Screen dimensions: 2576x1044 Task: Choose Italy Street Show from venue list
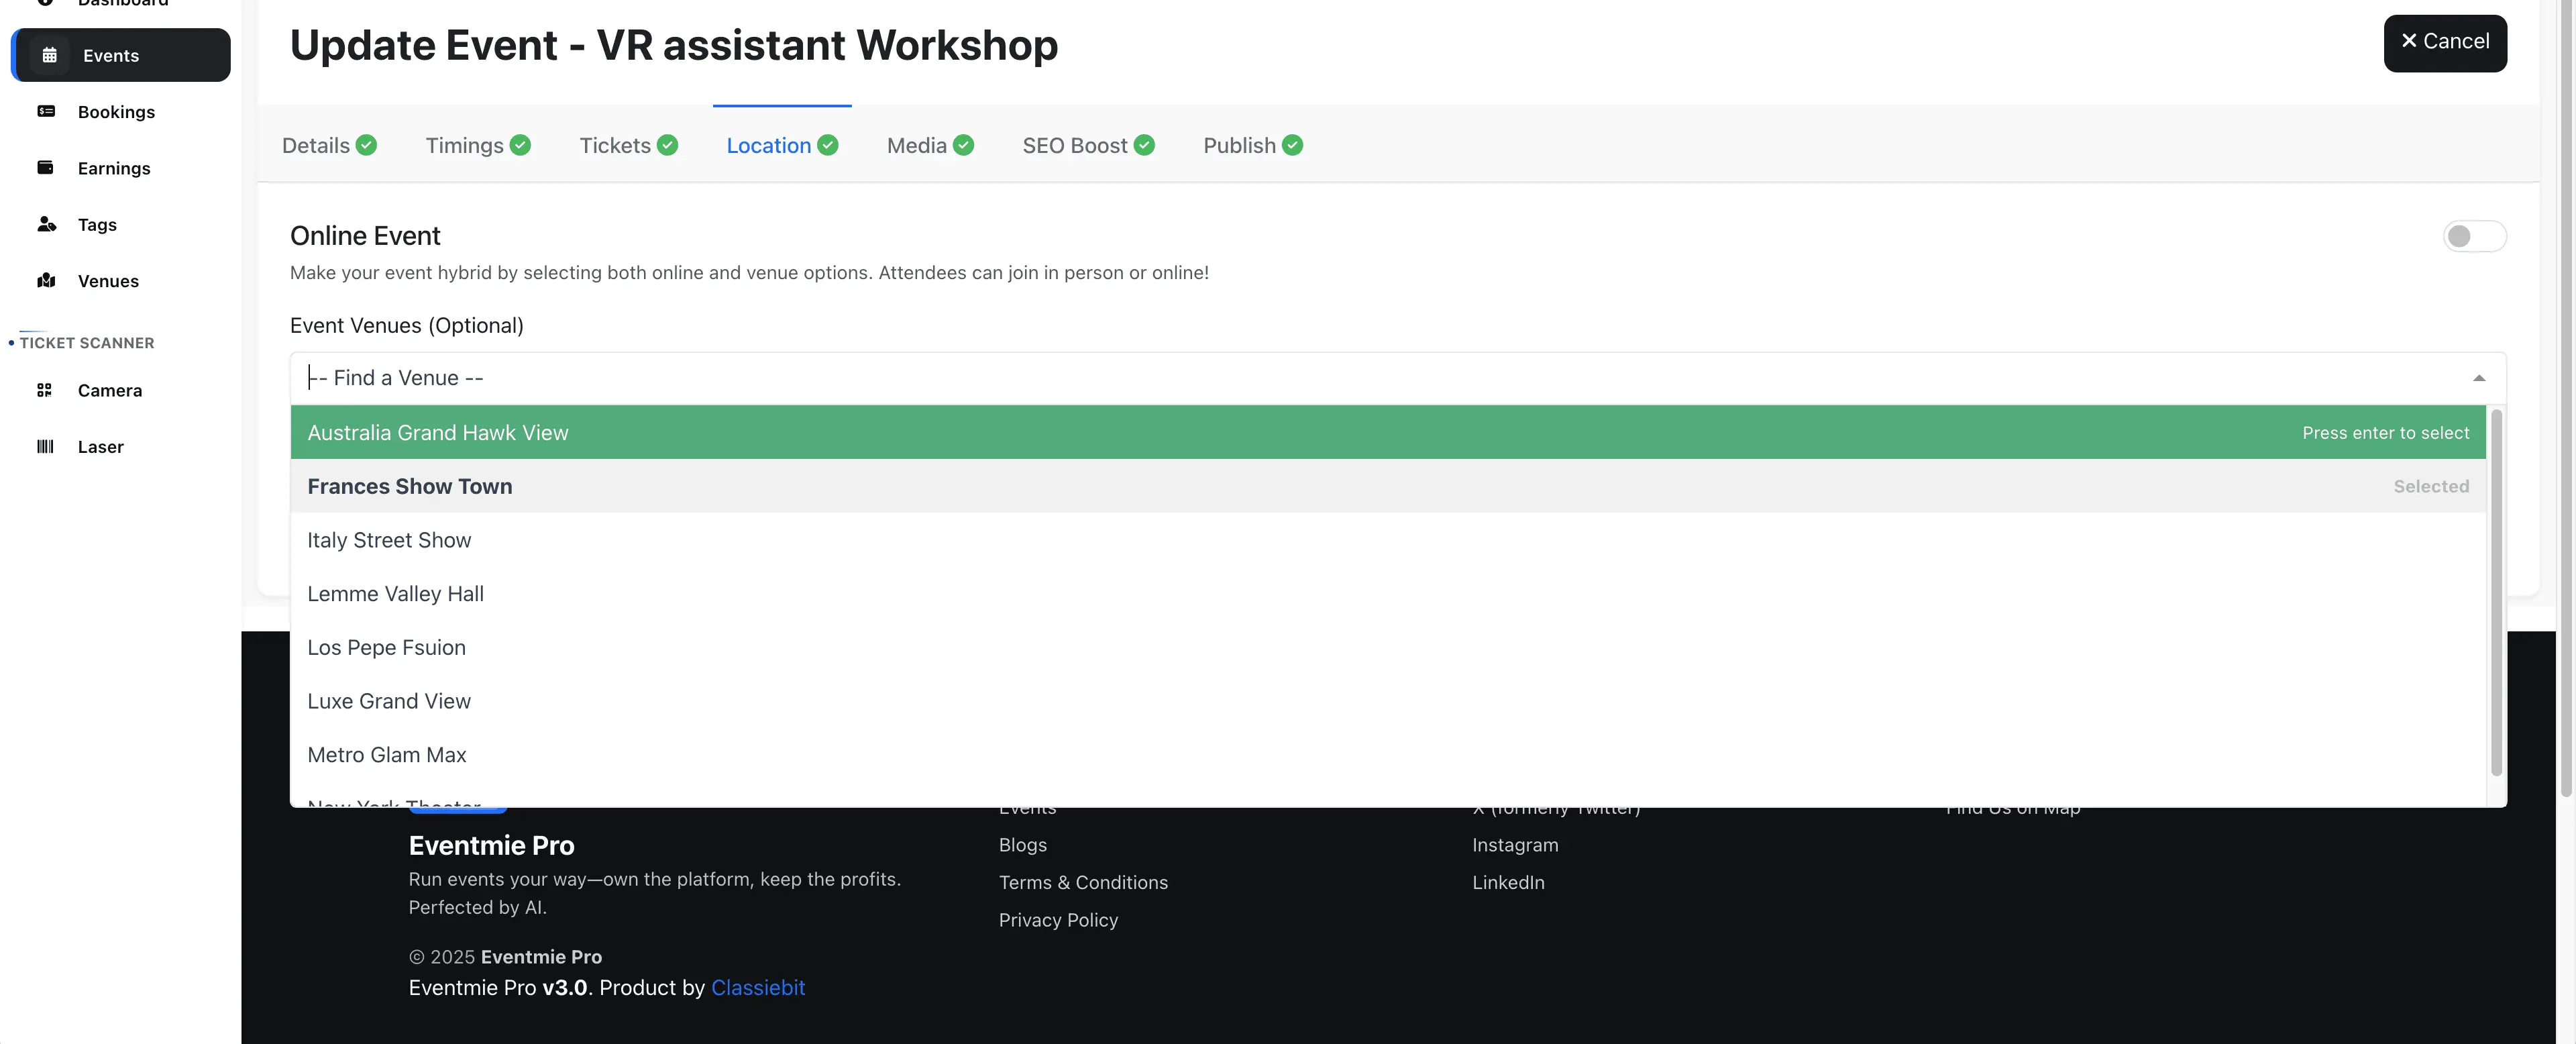click(x=389, y=540)
